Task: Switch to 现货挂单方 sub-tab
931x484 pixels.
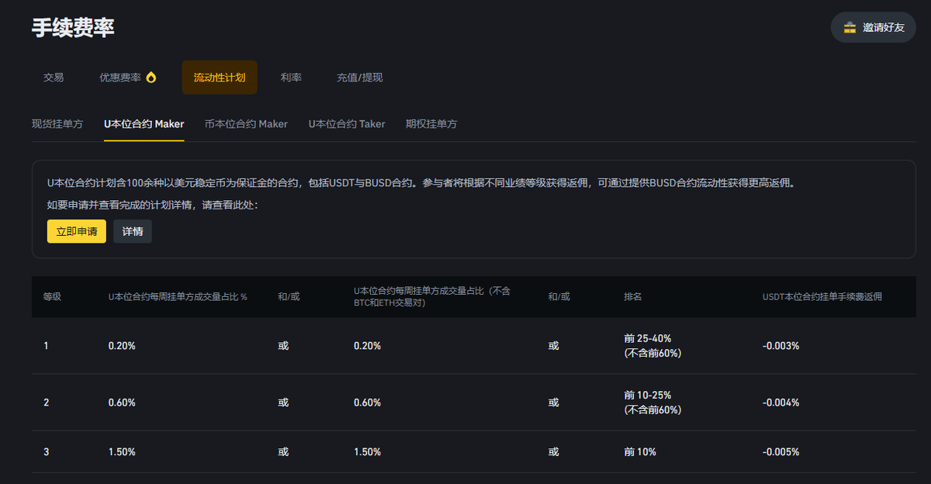Action: point(57,124)
